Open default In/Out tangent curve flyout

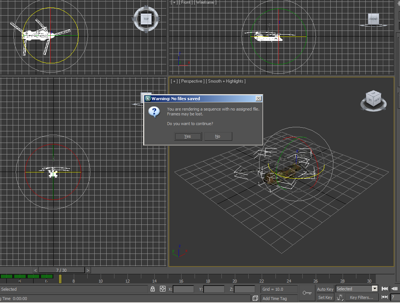[x=340, y=297]
